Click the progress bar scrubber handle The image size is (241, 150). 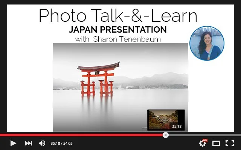tap(166, 135)
